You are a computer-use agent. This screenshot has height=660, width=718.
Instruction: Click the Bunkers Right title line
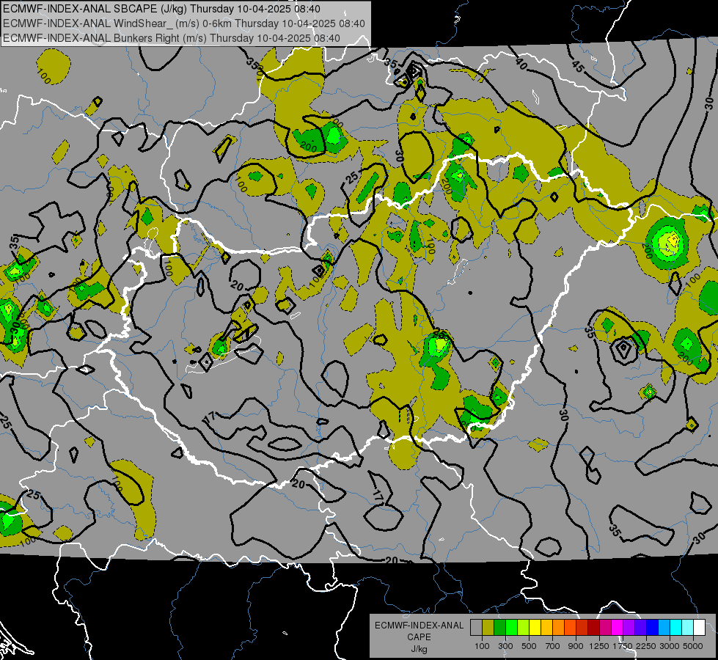[172, 38]
